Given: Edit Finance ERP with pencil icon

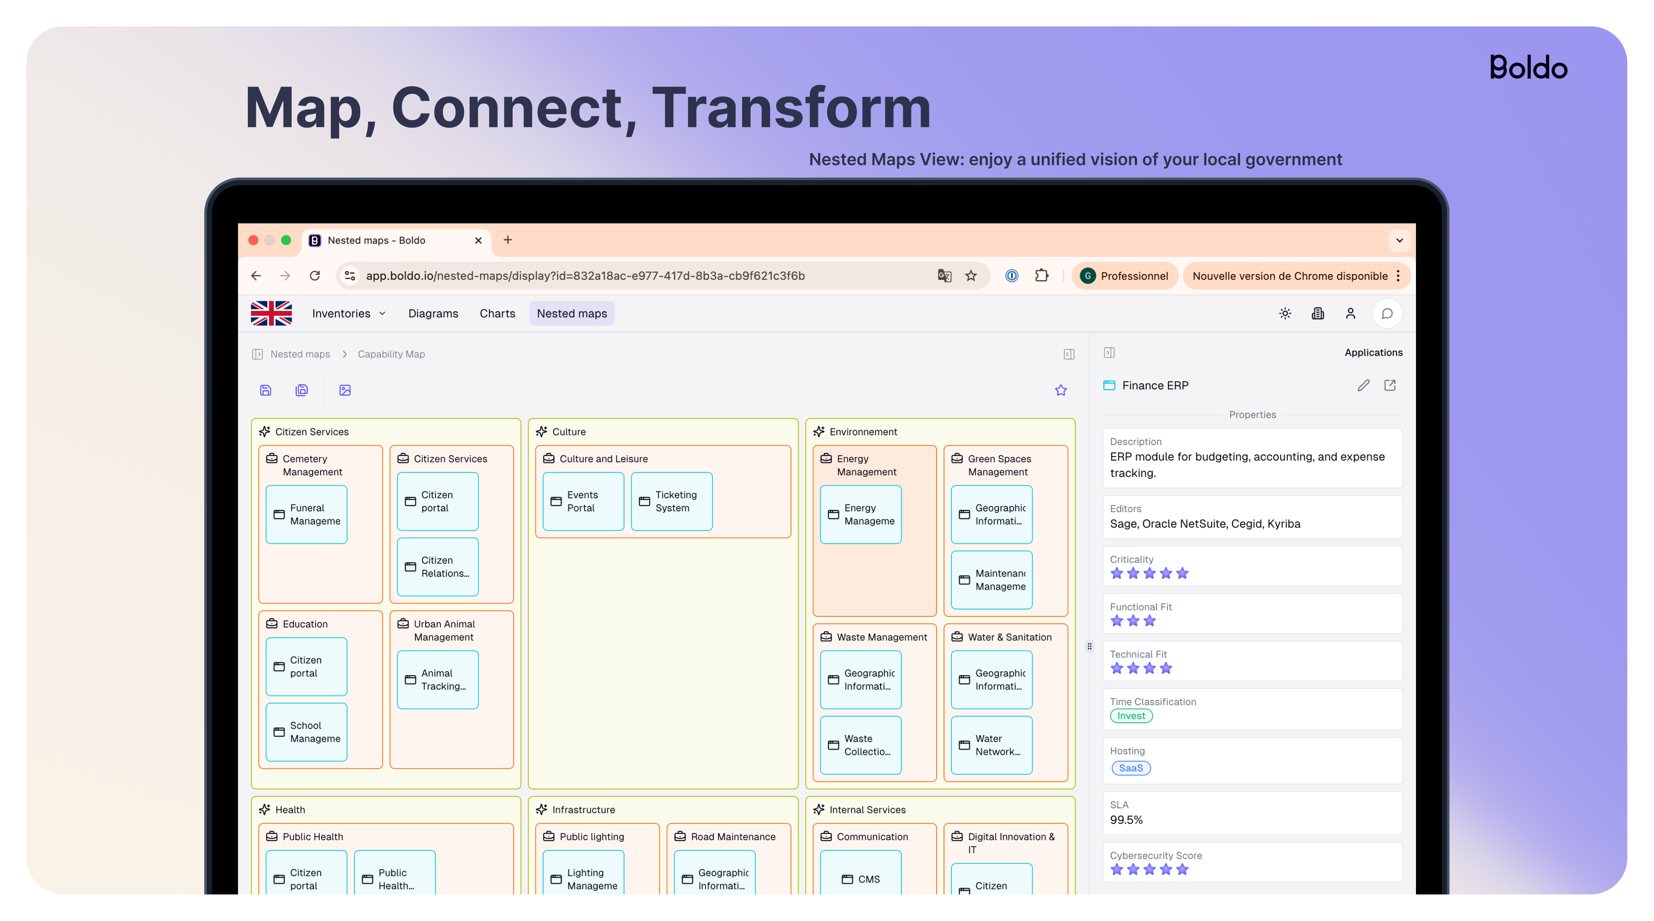Looking at the screenshot, I should tap(1363, 385).
